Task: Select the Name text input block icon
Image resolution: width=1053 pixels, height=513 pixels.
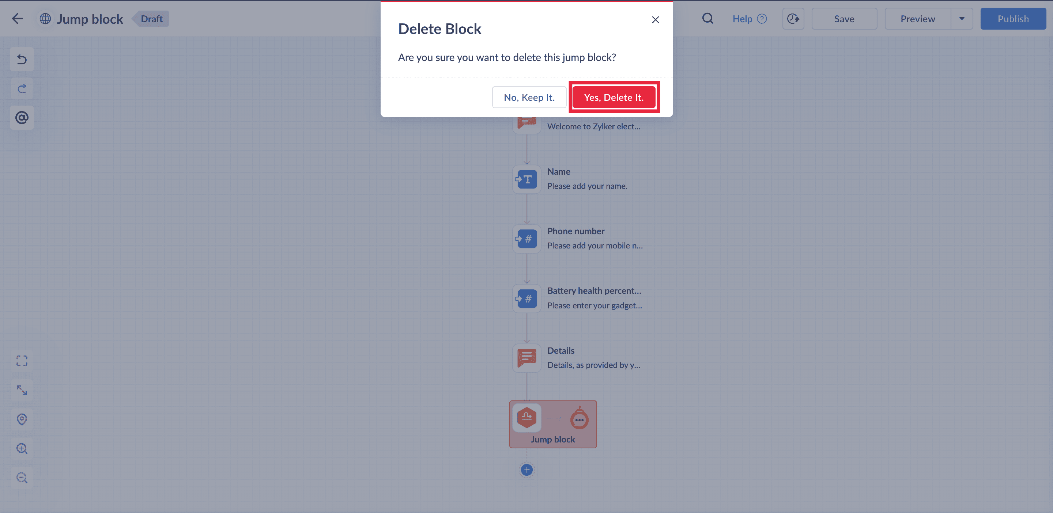Action: tap(526, 179)
